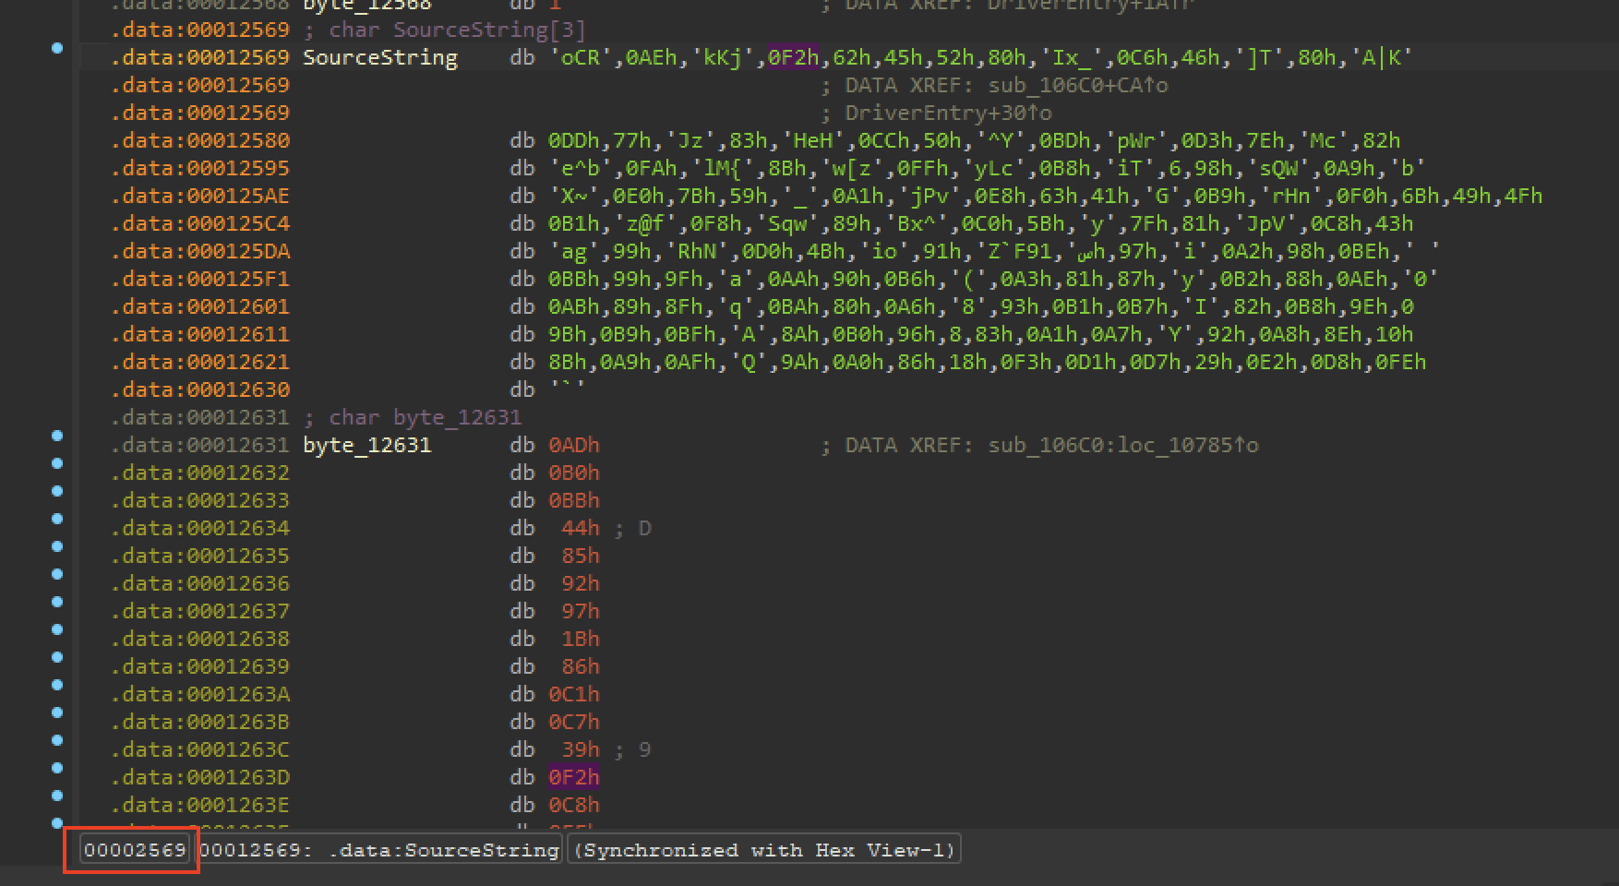Select the 0B0h byte value

coord(574,473)
